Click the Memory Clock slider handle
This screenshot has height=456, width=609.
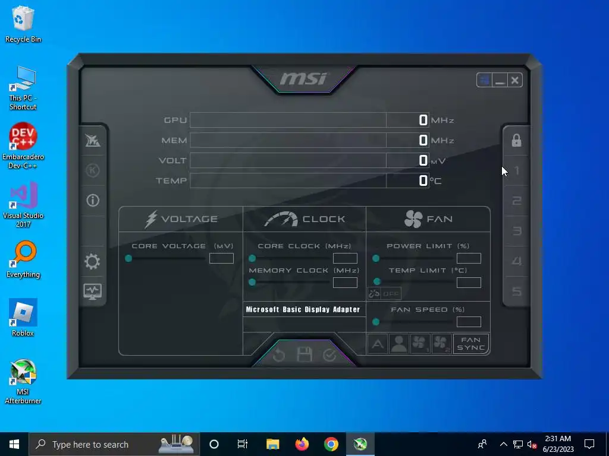(252, 282)
